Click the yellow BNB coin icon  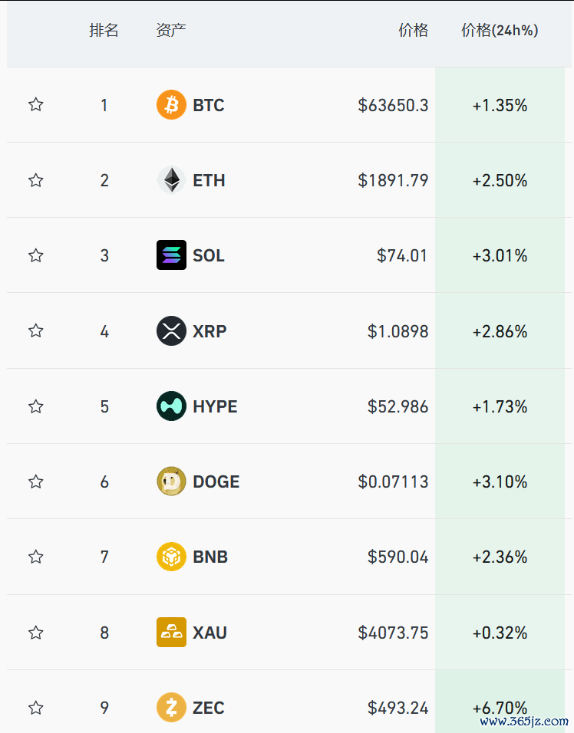coord(171,557)
